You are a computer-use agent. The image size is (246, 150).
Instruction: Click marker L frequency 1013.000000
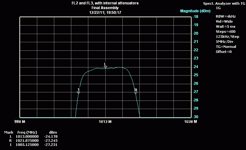[27, 136]
